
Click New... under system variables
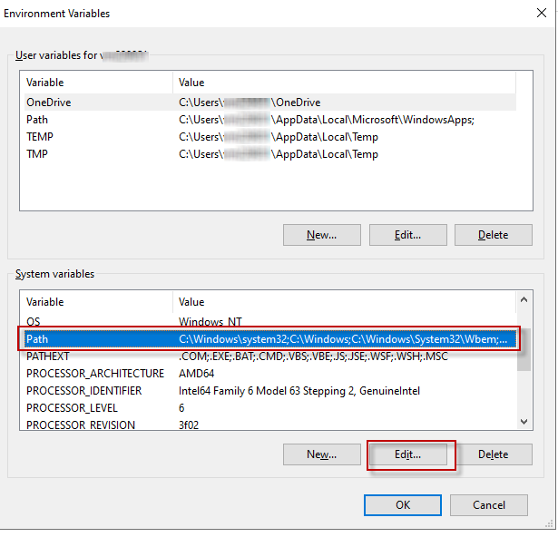(x=322, y=454)
